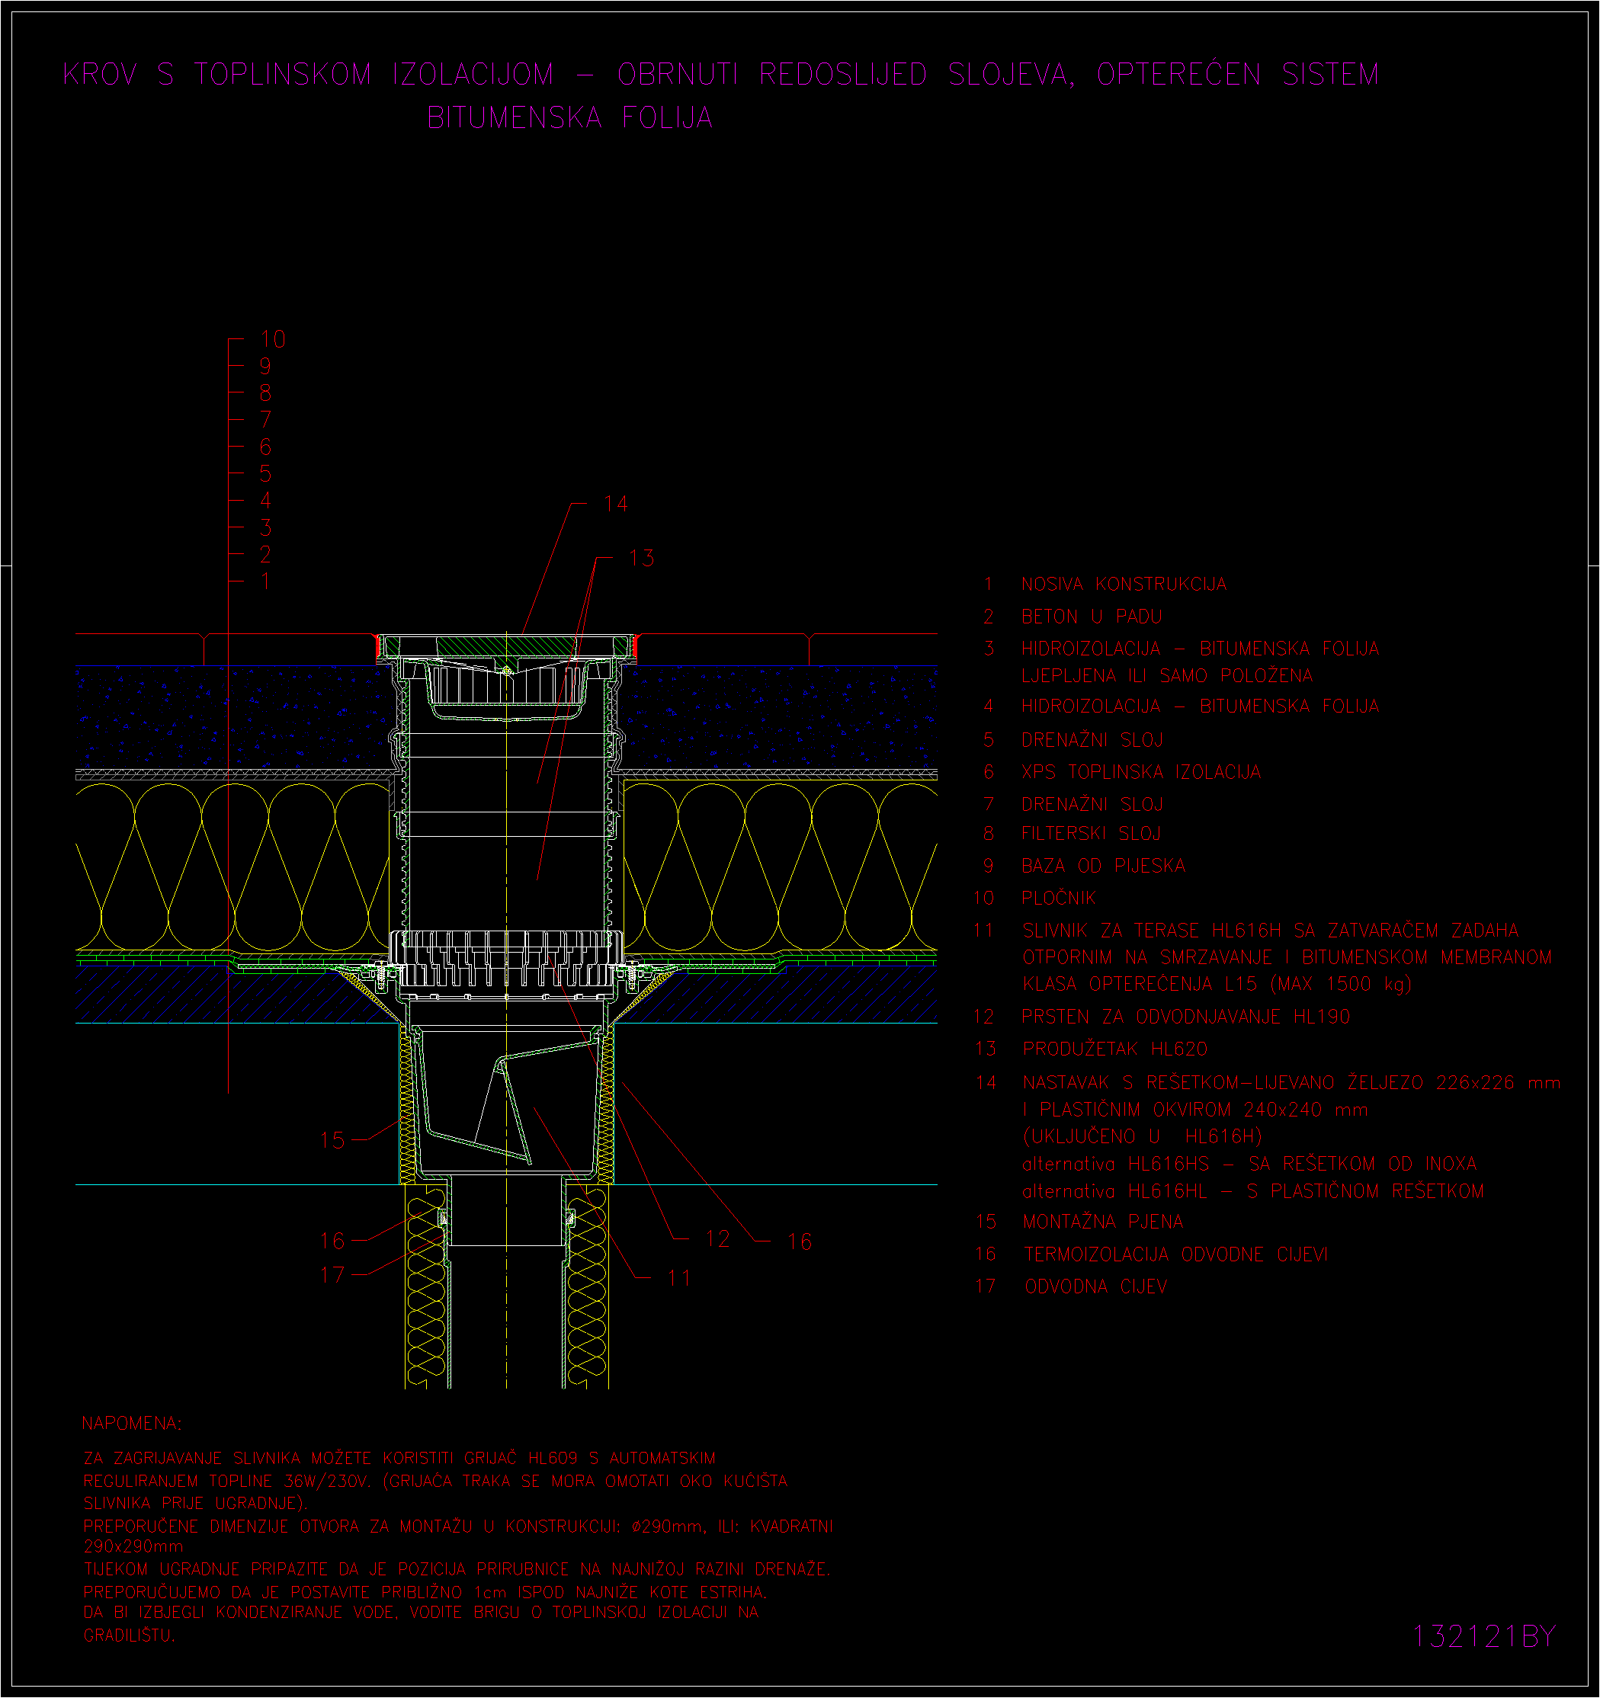Image resolution: width=1600 pixels, height=1698 pixels.
Task: Click callout number 14 above the drain
Action: pyautogui.click(x=615, y=504)
